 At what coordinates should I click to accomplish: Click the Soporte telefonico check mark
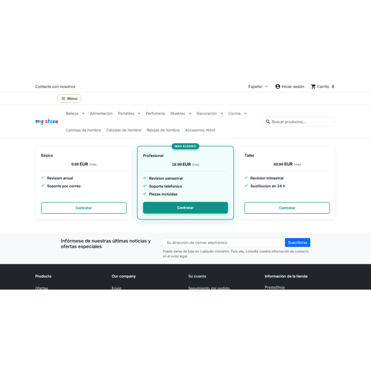point(145,186)
